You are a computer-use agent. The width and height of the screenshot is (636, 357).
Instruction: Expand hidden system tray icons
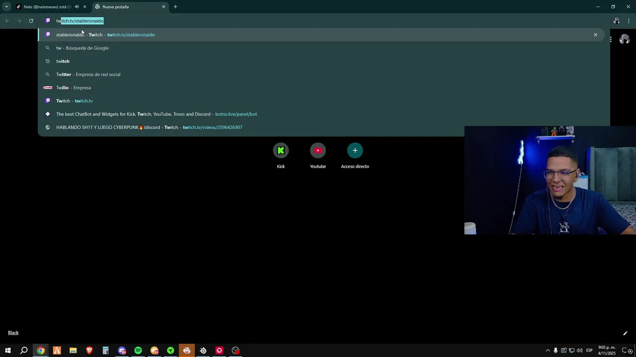548,351
